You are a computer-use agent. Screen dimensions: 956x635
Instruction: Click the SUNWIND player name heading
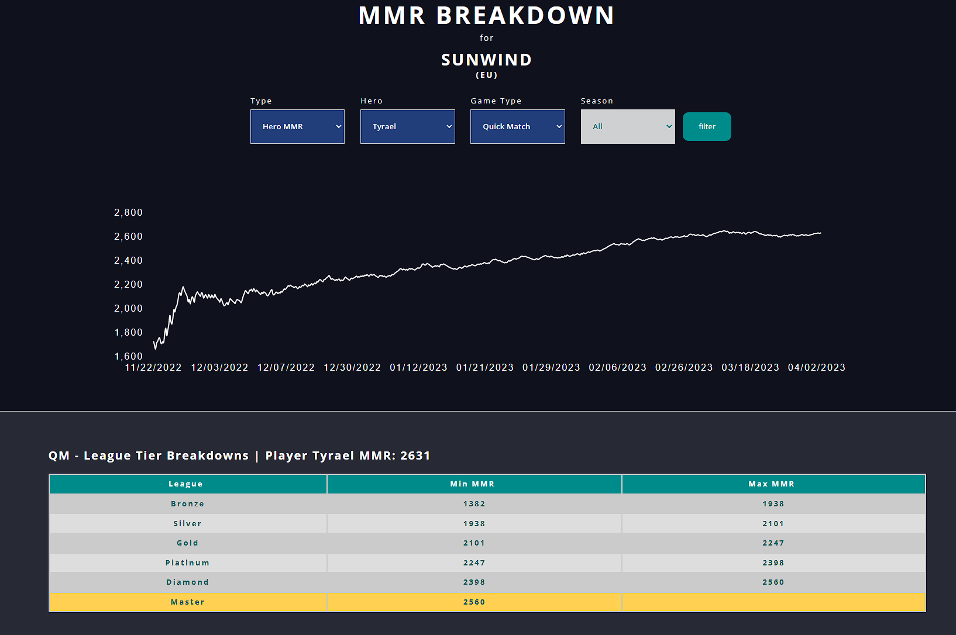(486, 60)
